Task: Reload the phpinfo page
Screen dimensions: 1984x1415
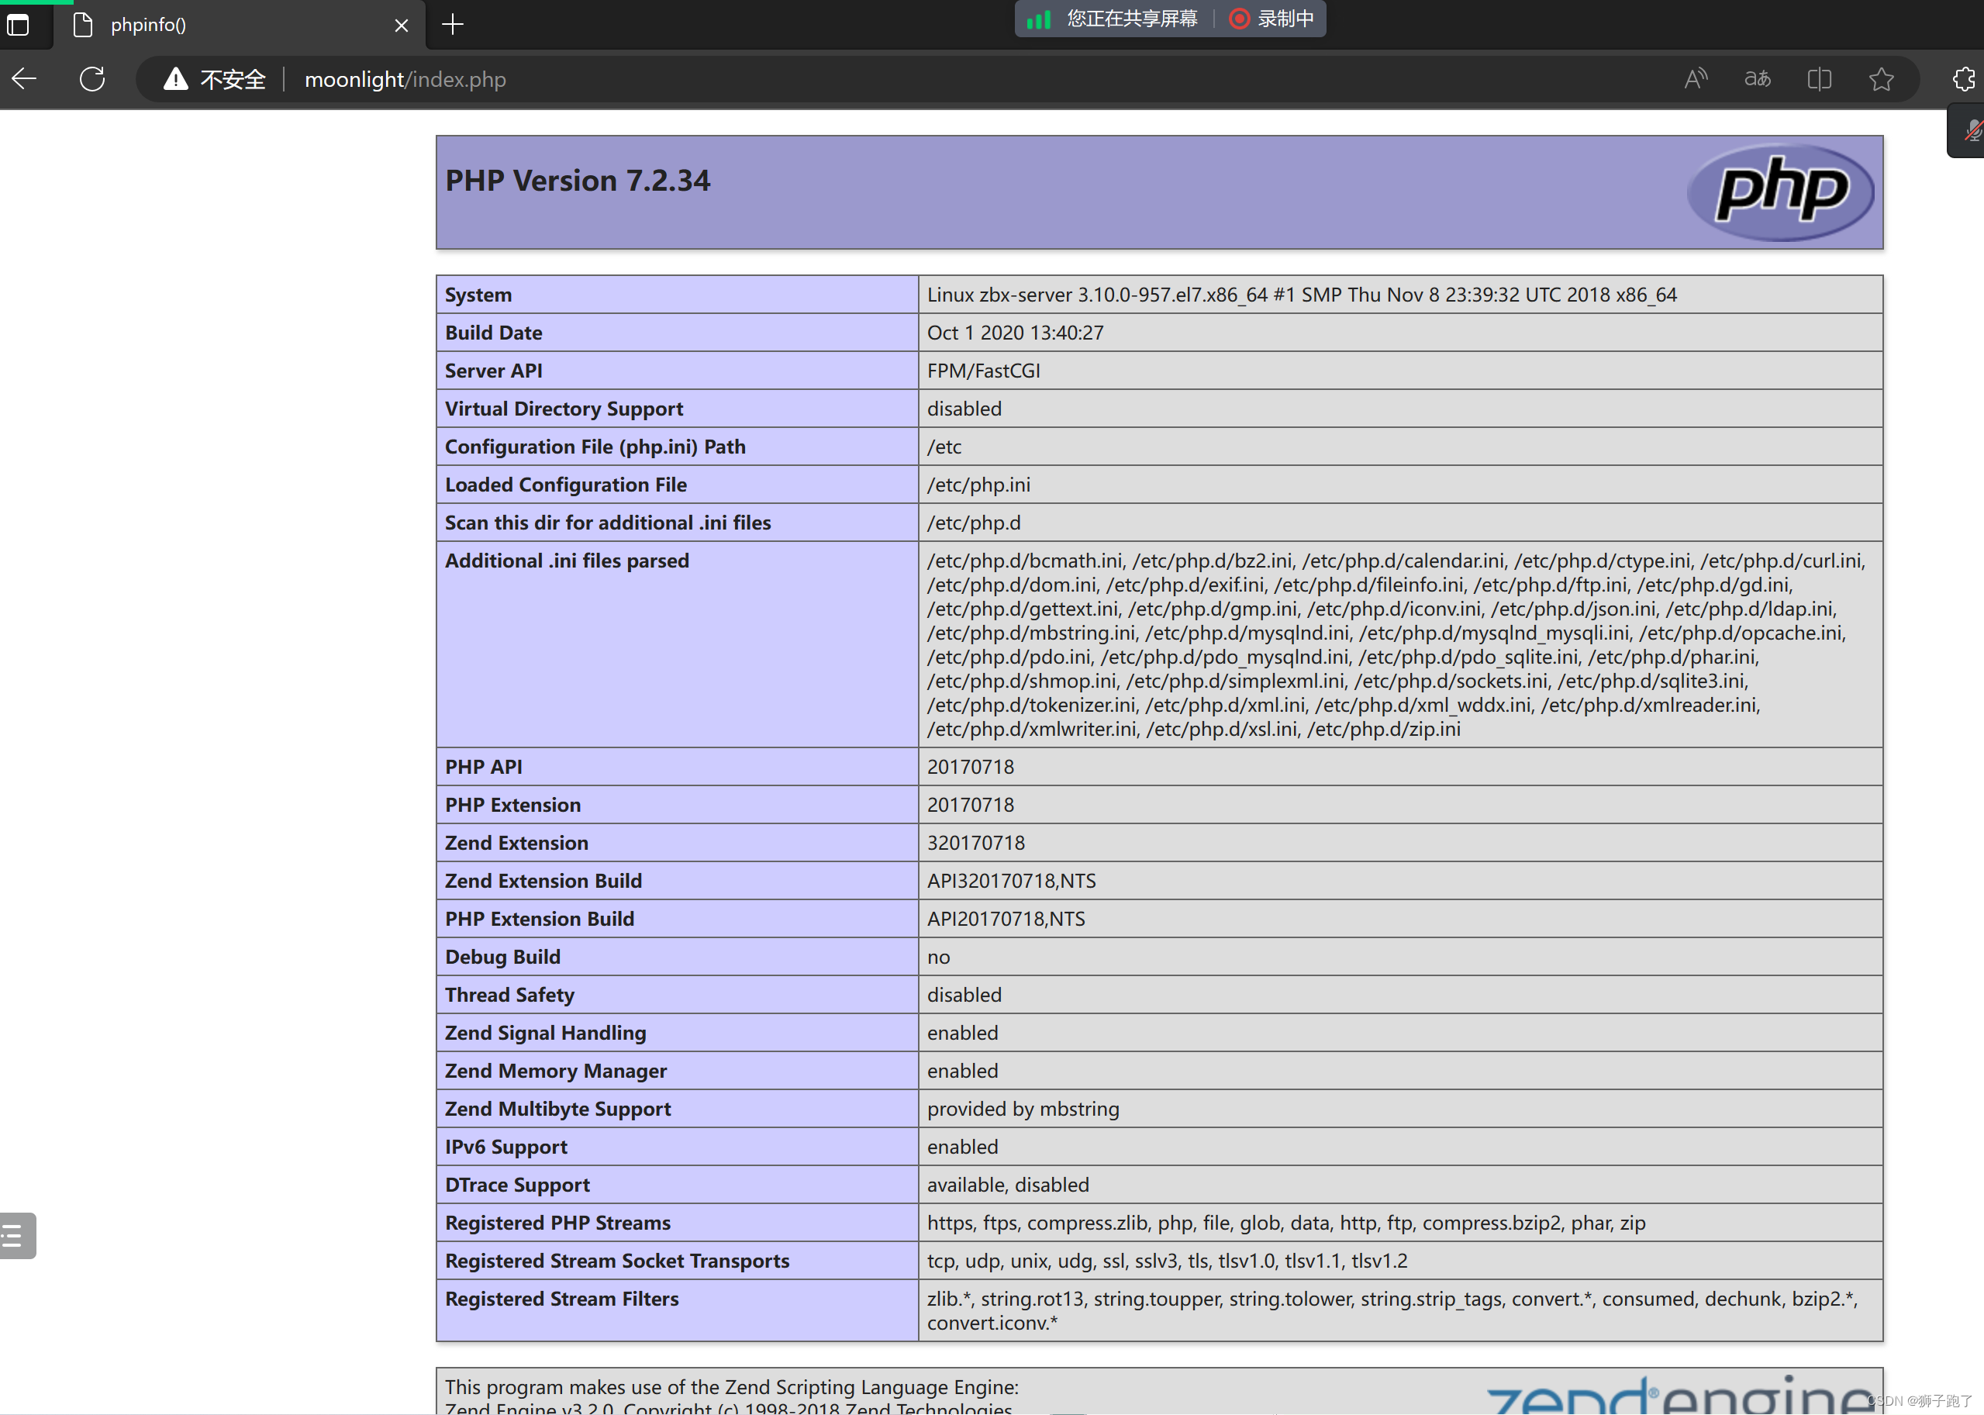Action: pyautogui.click(x=92, y=79)
